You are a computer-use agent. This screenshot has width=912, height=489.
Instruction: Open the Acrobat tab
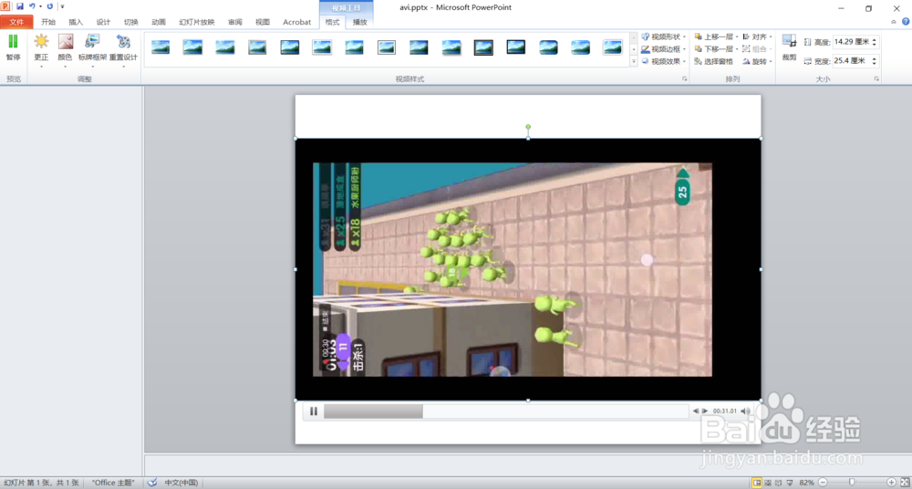click(x=296, y=22)
